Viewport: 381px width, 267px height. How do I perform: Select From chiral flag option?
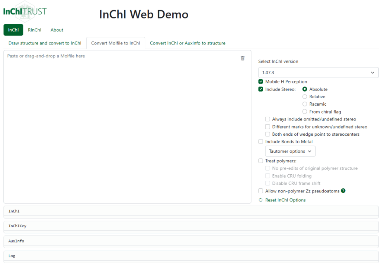pos(305,112)
